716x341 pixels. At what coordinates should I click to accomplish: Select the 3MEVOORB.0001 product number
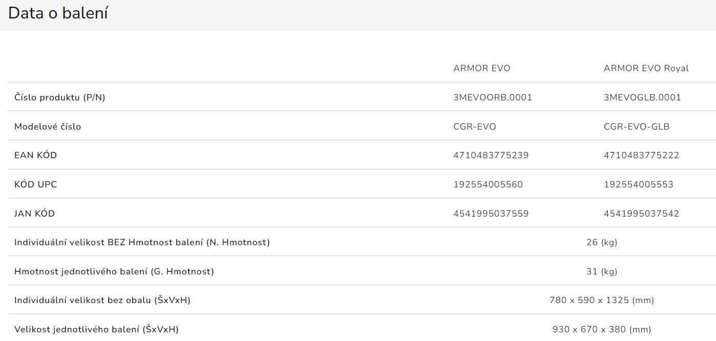493,97
